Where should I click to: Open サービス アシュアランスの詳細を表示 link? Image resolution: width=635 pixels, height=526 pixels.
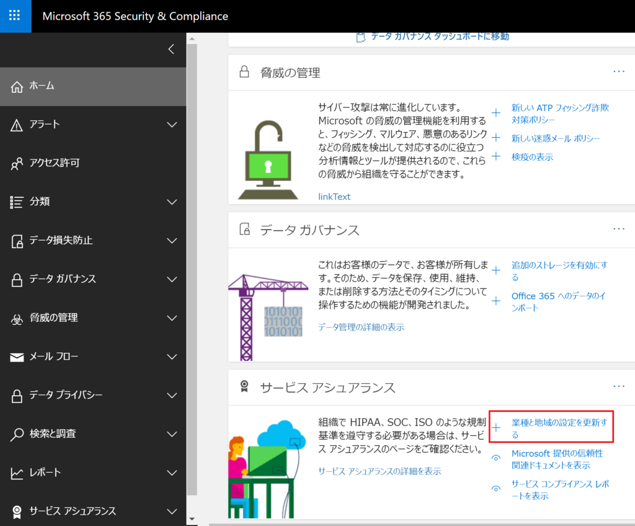pyautogui.click(x=380, y=471)
